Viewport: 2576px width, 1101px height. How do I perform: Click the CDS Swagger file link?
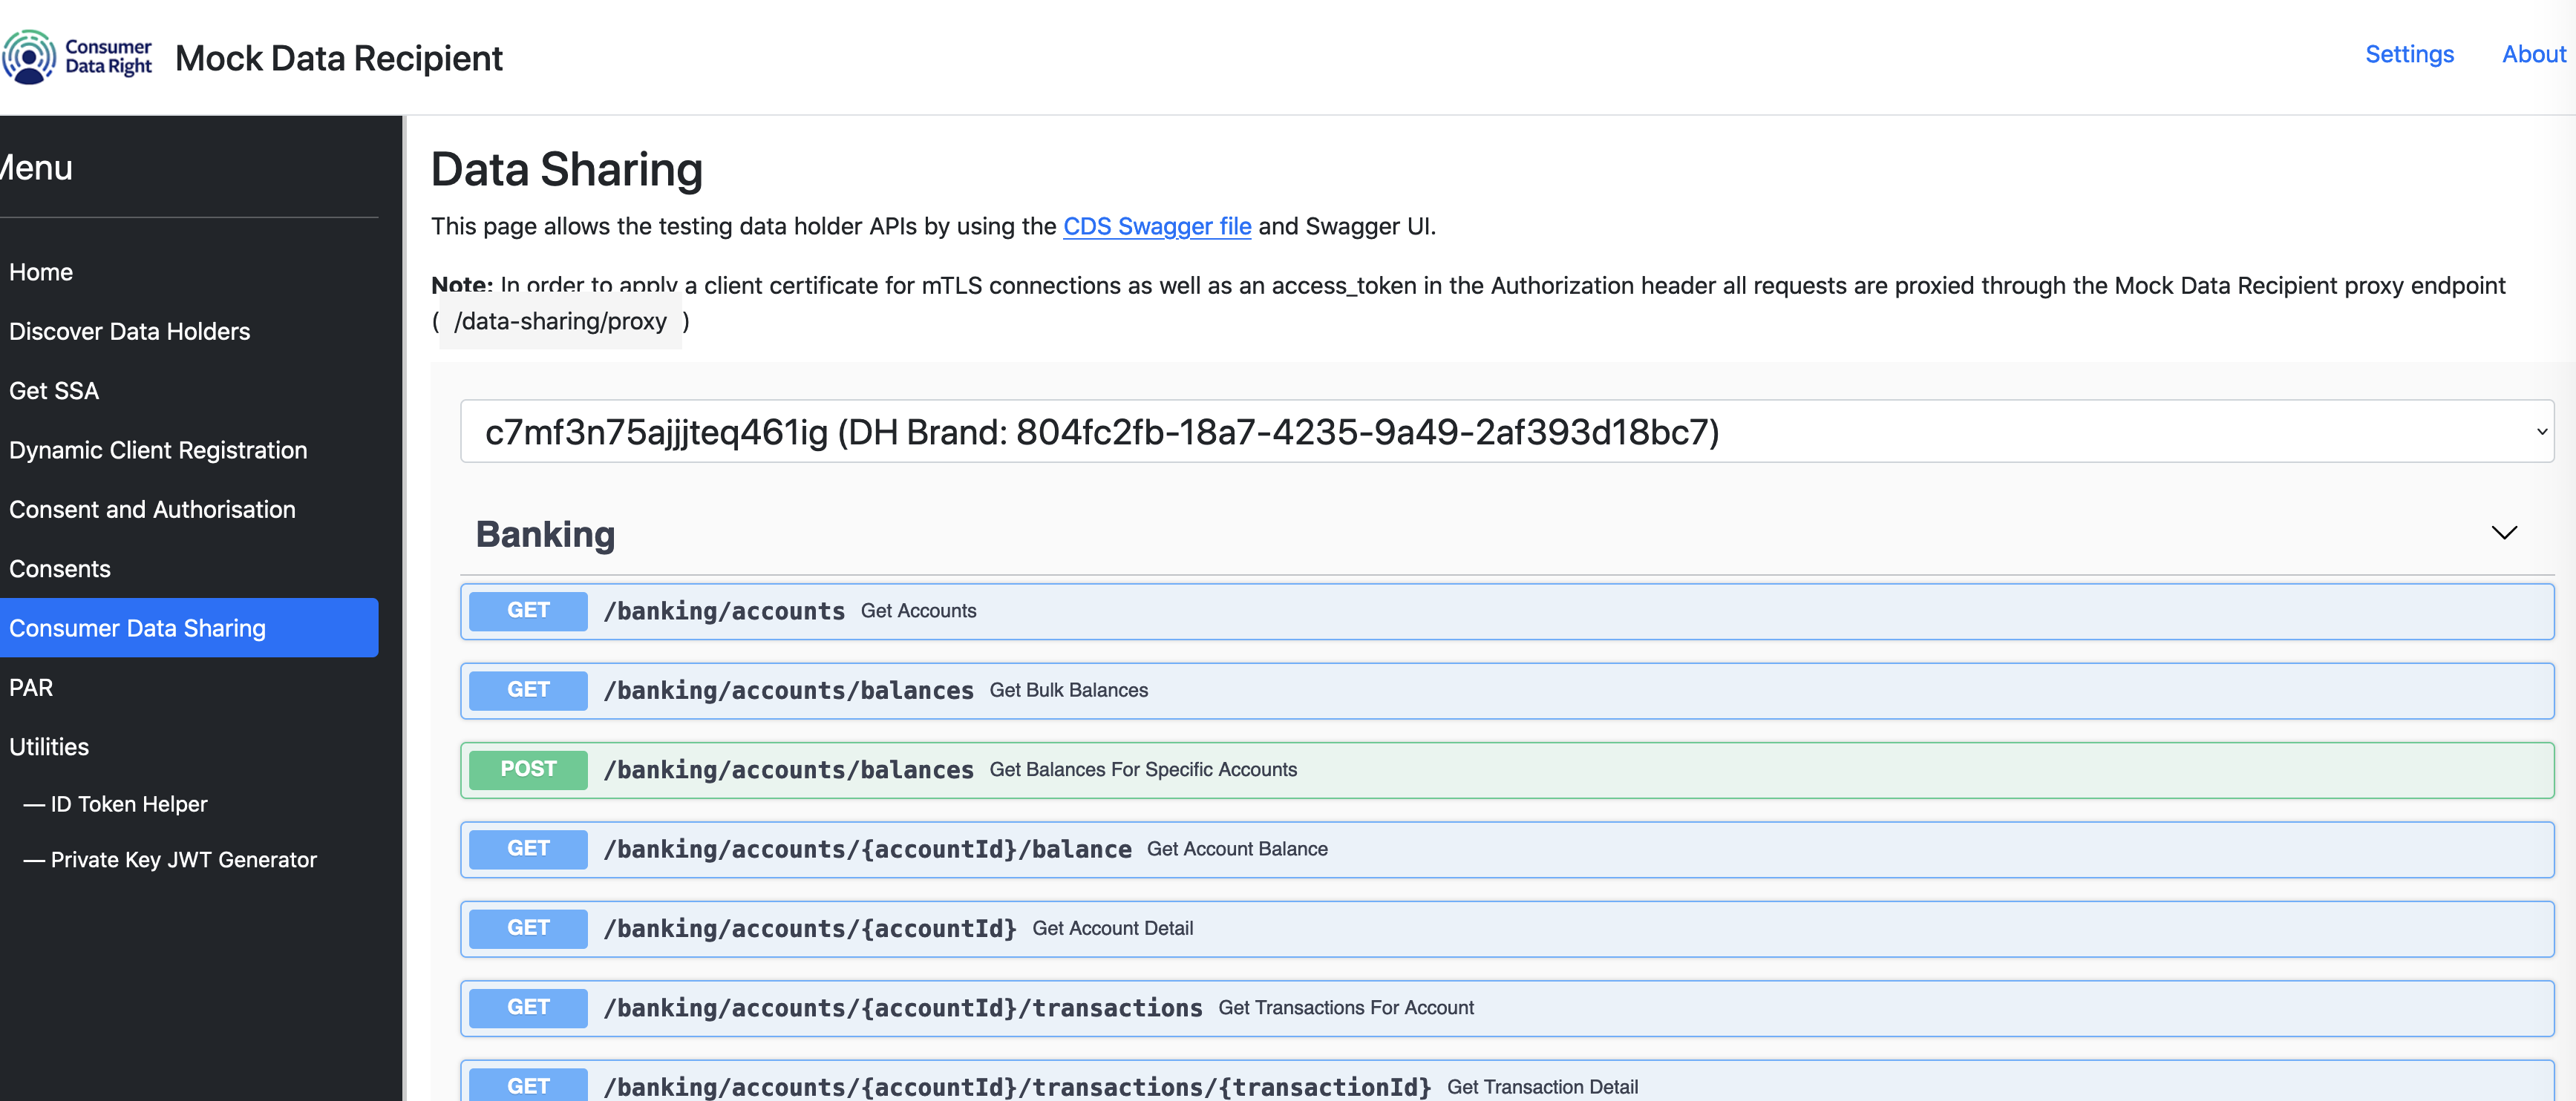[x=1157, y=226]
